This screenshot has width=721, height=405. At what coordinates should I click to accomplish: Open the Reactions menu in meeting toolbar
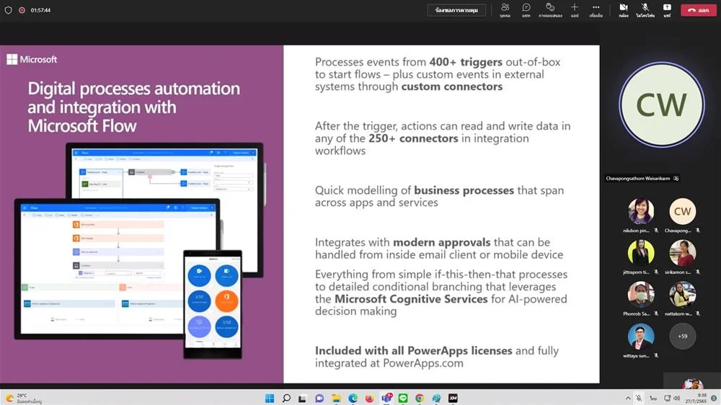click(550, 9)
